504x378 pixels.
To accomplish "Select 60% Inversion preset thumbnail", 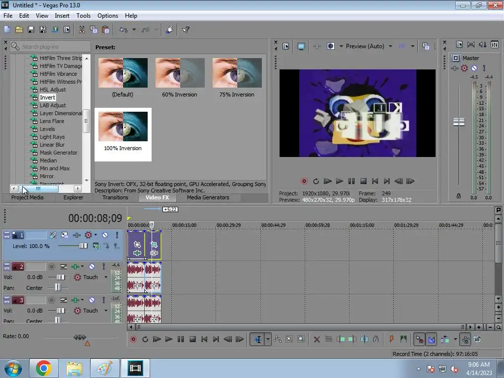I will click(x=180, y=73).
